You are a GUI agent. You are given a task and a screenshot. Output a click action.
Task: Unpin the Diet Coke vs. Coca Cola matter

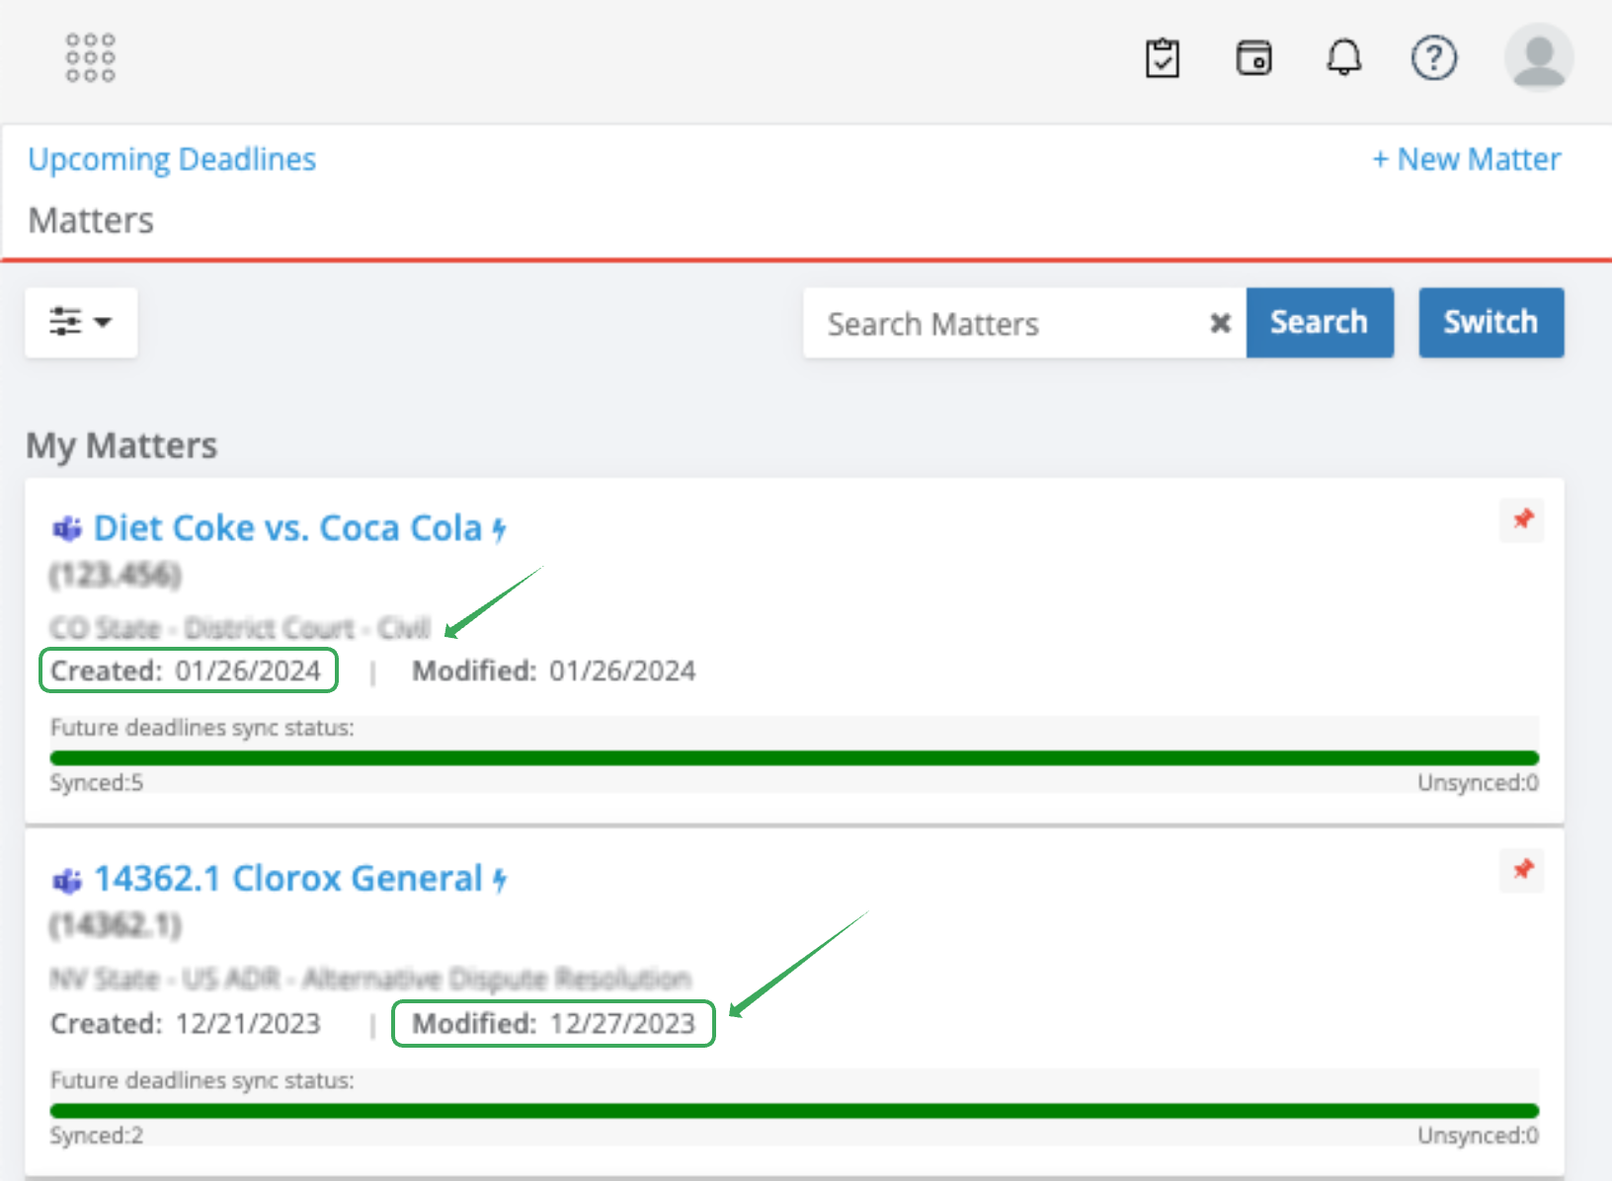1522,519
